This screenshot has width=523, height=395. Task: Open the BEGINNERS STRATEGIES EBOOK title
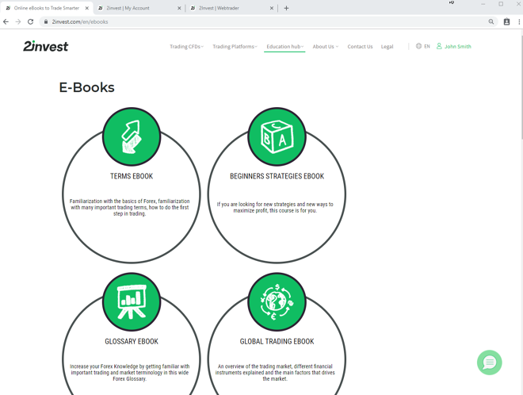point(277,176)
